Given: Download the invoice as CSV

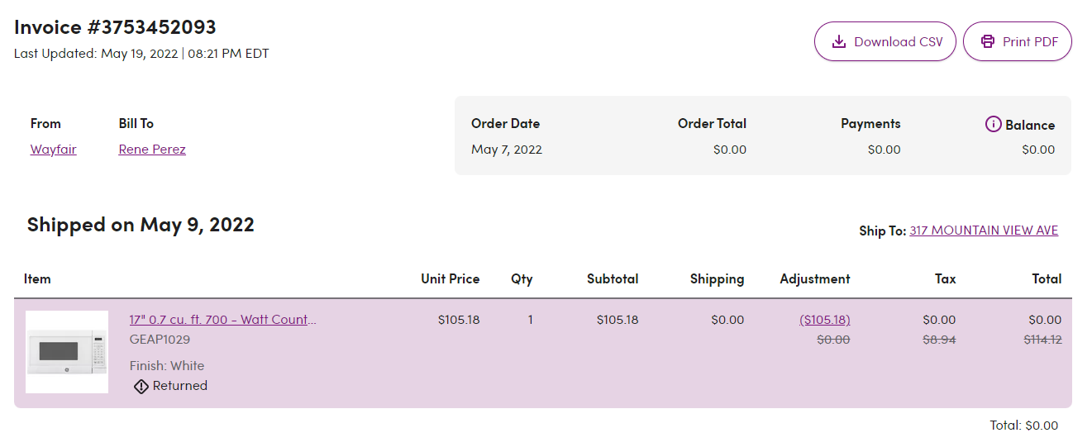Looking at the screenshot, I should [x=885, y=41].
